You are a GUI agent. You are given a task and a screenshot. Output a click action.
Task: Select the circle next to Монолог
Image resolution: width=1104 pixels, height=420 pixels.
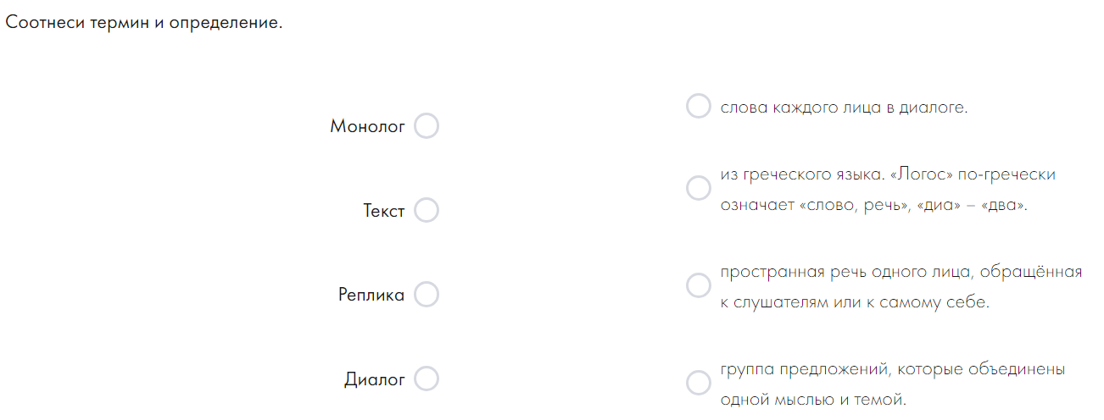coord(427,126)
